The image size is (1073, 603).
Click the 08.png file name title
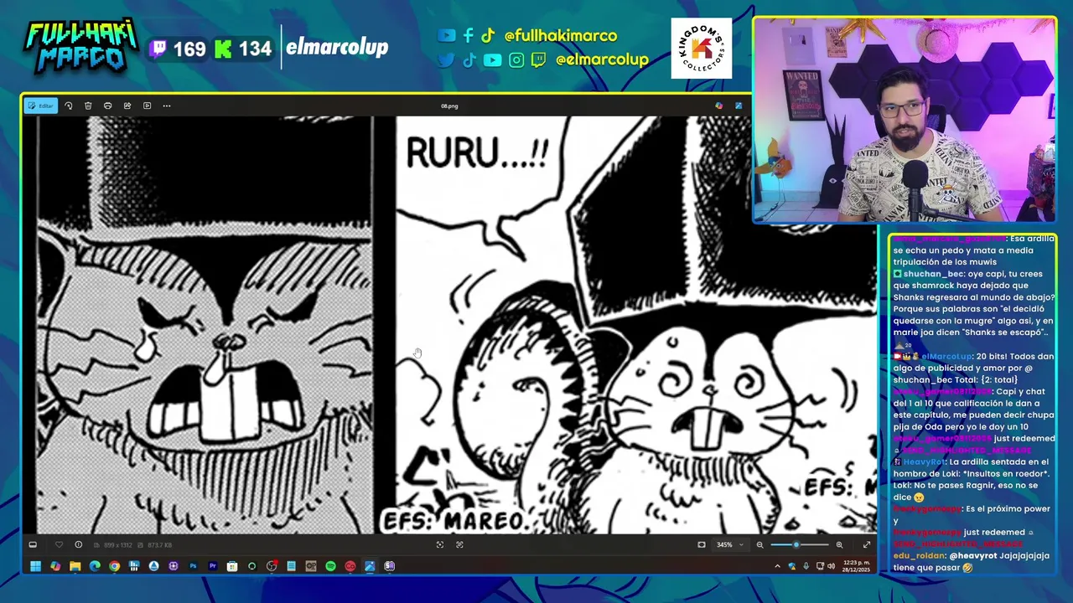tap(449, 106)
